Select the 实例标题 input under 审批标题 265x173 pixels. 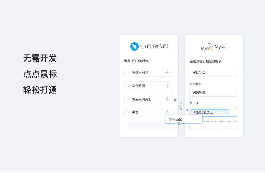(x=213, y=92)
